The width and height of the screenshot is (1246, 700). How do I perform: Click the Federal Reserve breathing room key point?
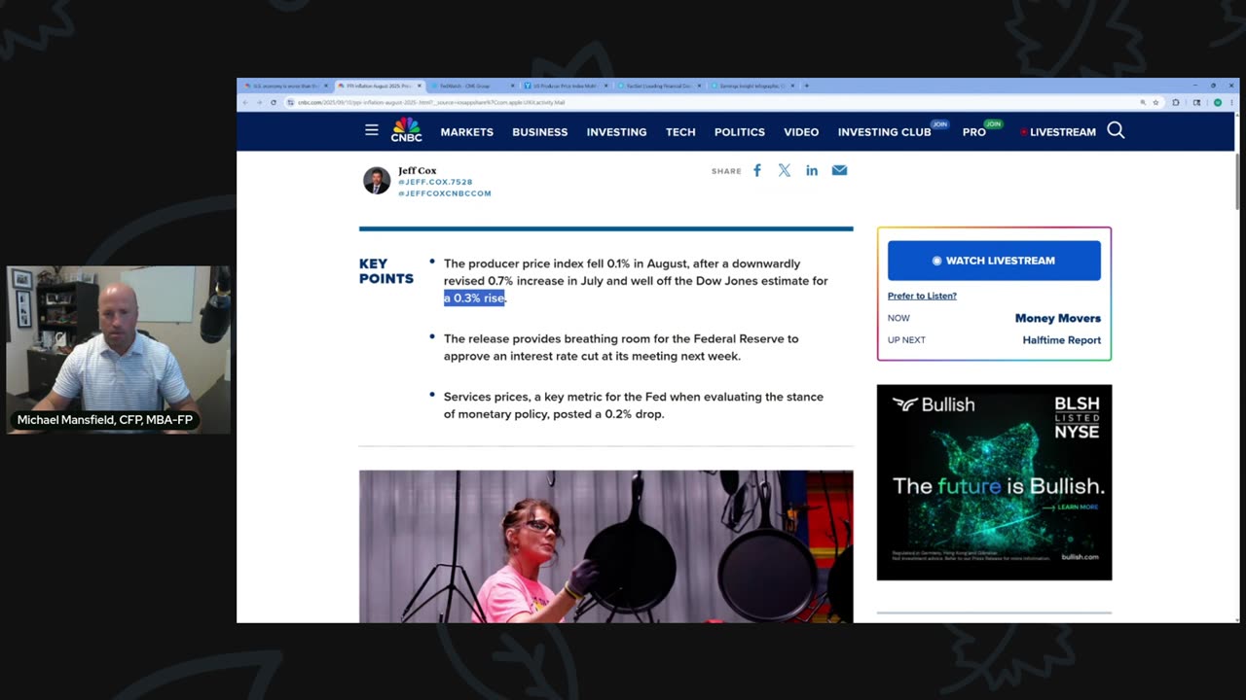tap(621, 347)
